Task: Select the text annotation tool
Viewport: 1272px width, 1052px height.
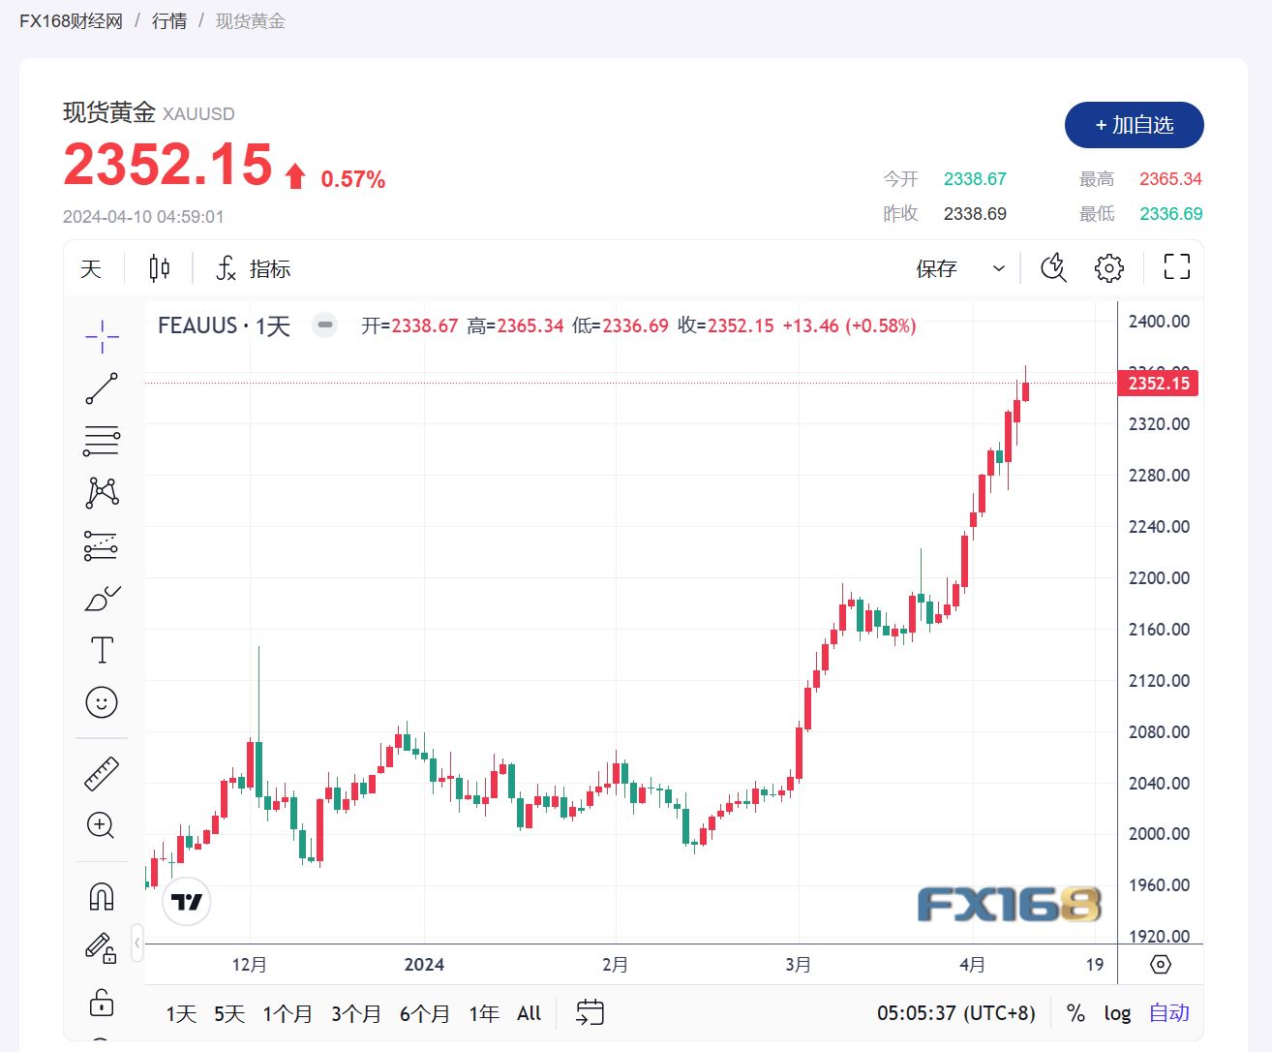Action: point(102,650)
